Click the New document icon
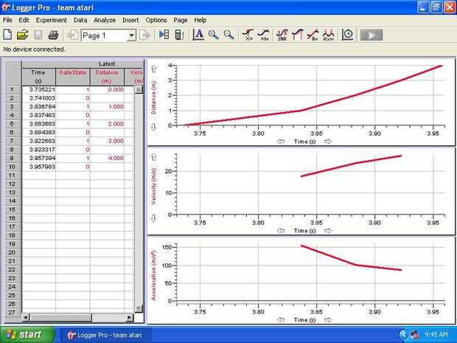 [x=7, y=35]
